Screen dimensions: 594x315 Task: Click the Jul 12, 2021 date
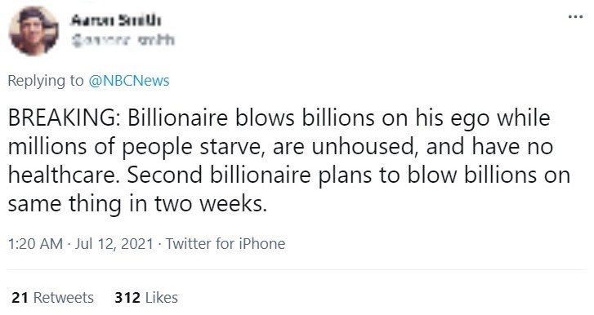114,243
